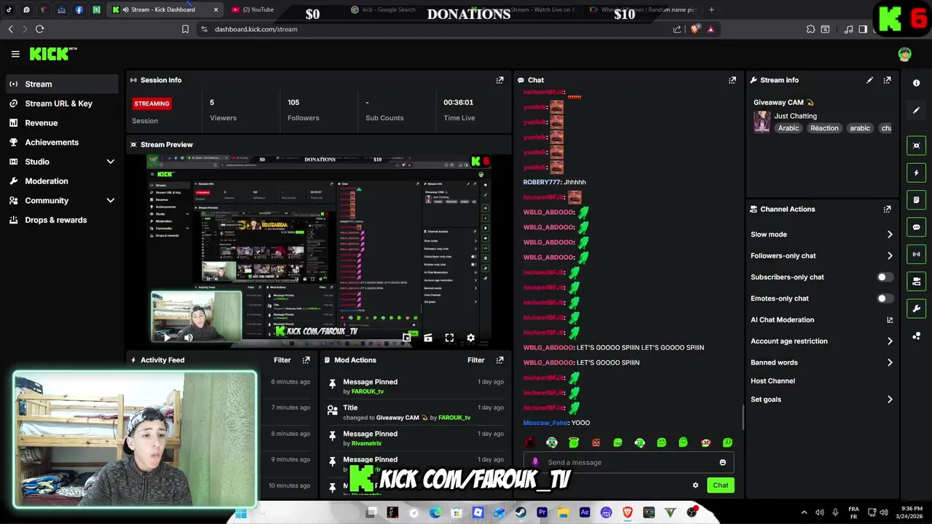The width and height of the screenshot is (932, 524).
Task: Toggle stream preview widget in right sidebar
Action: (916, 146)
